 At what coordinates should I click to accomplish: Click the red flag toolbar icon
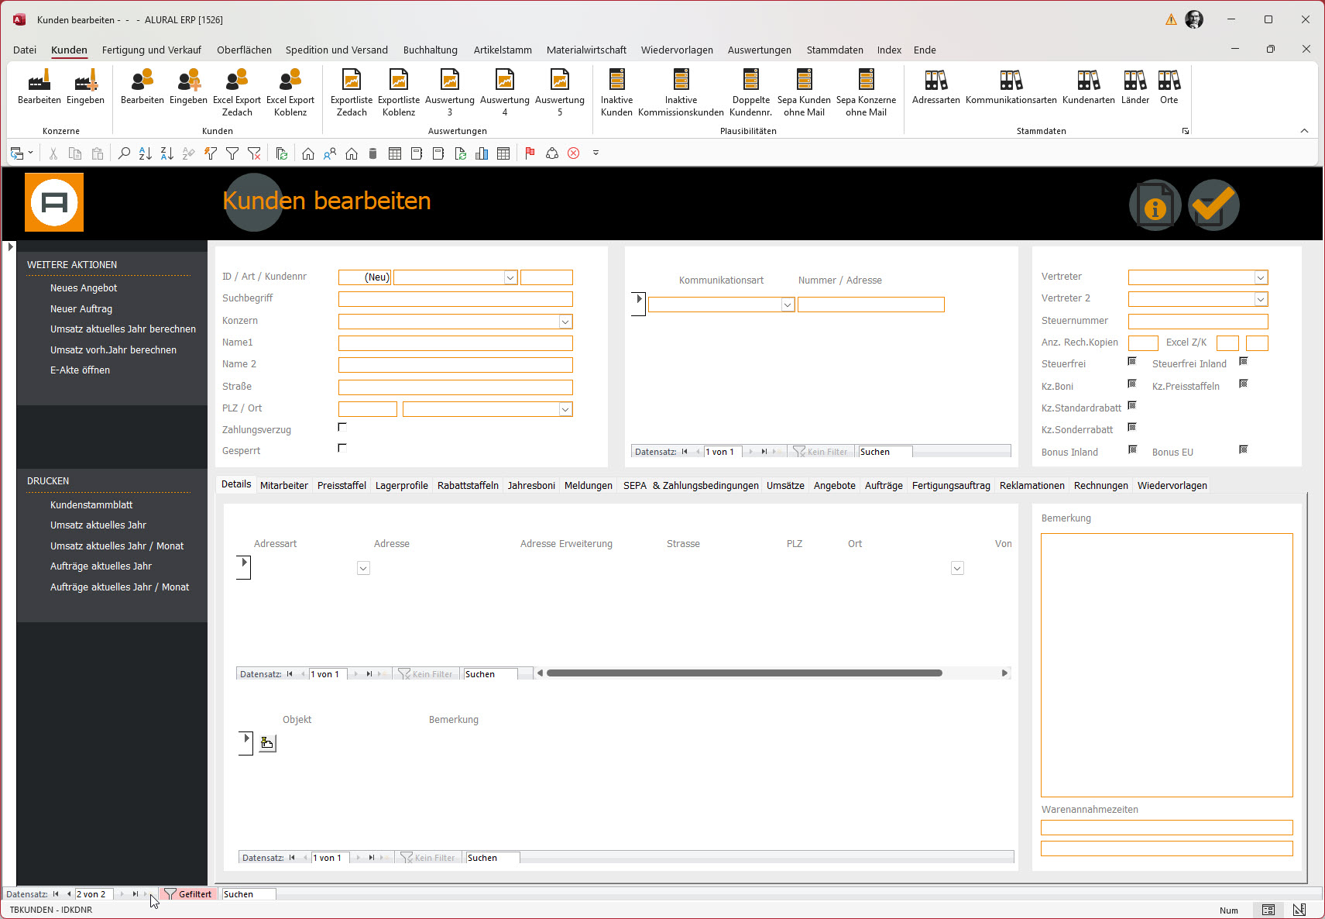pos(530,153)
